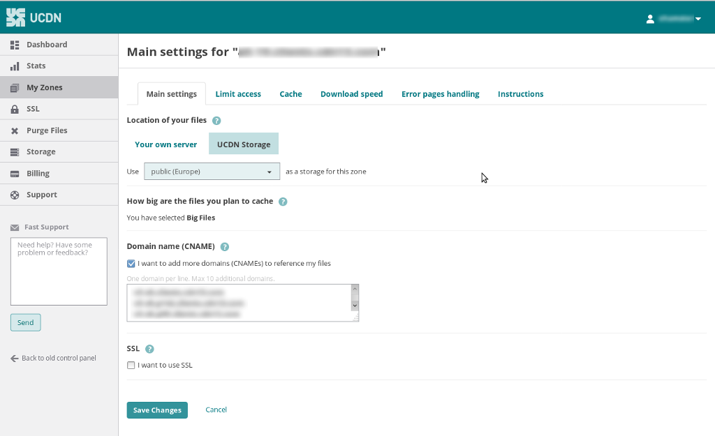The image size is (715, 436).
Task: Click help icon next to Domain name (CNAME)
Action: tap(225, 247)
